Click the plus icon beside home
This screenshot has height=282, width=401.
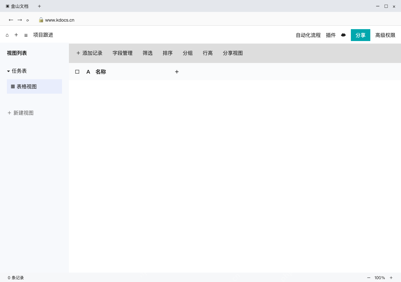16,35
